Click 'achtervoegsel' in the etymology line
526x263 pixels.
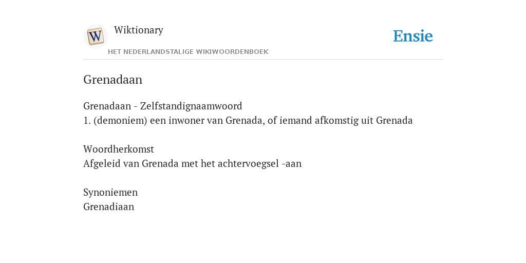[248, 164]
